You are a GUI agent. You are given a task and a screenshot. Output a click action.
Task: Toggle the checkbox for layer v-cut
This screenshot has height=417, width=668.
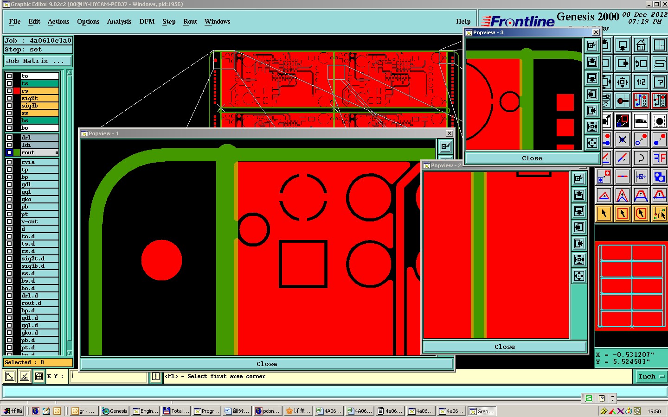coord(9,221)
